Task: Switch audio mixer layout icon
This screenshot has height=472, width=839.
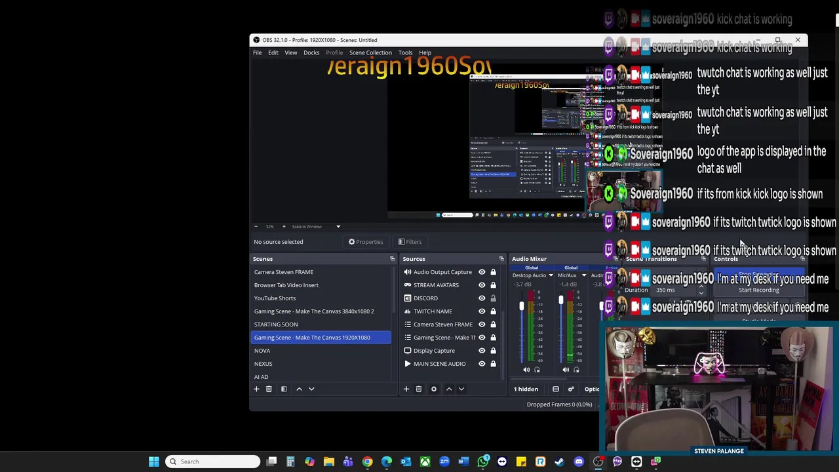Action: [555, 389]
